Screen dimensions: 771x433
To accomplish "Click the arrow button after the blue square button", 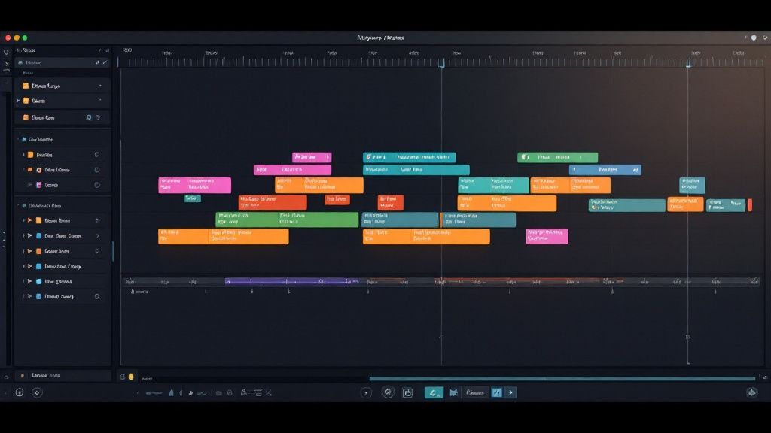I will click(x=510, y=392).
